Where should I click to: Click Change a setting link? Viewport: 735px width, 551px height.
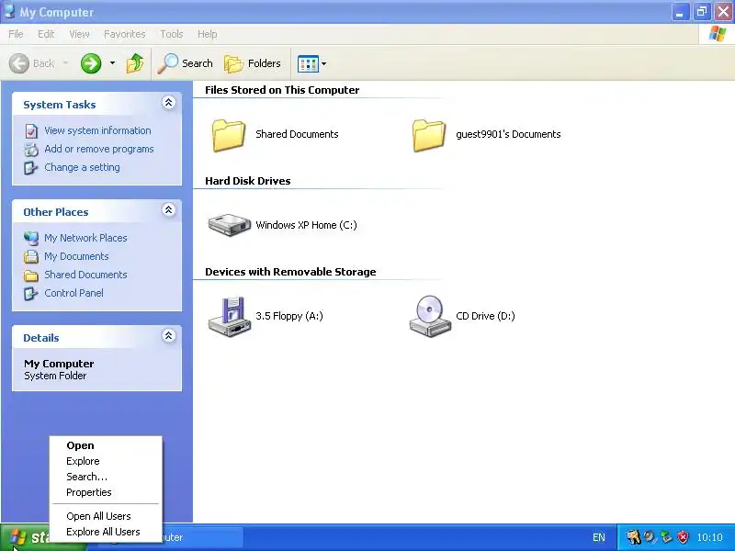(82, 167)
